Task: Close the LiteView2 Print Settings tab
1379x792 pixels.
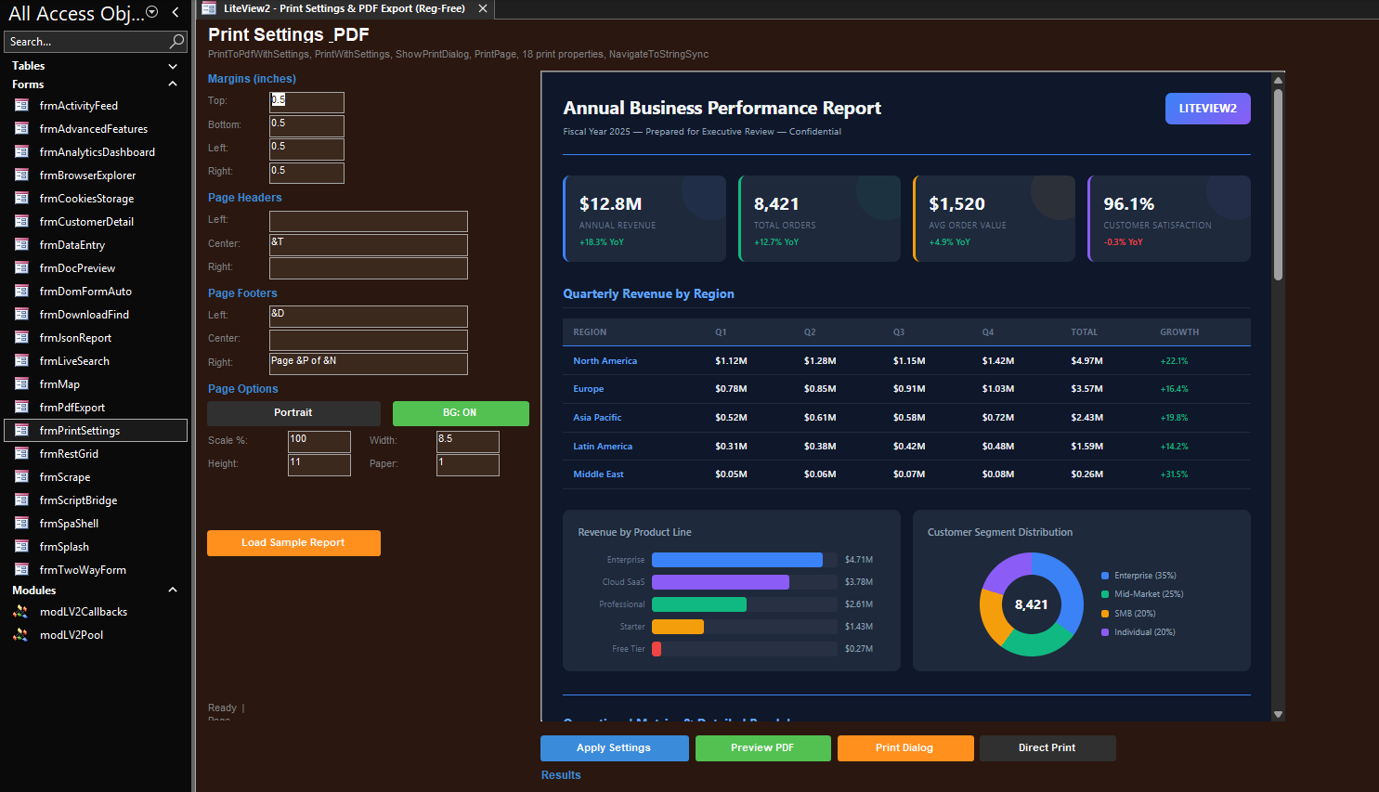Action: pos(483,8)
